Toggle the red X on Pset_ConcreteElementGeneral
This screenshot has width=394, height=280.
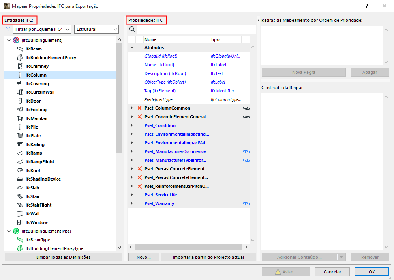pyautogui.click(x=140, y=117)
